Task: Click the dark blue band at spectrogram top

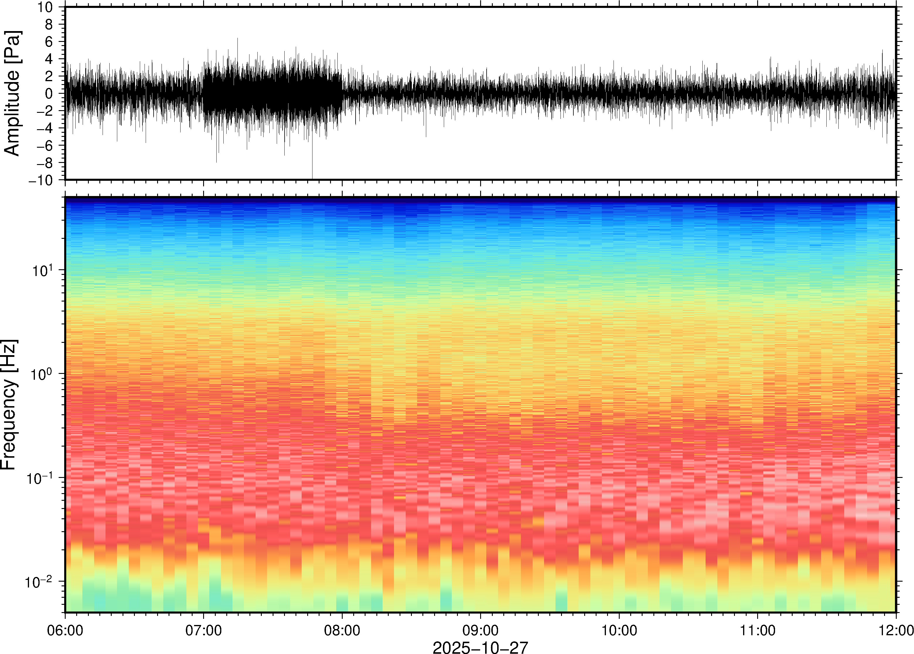Action: (x=480, y=200)
